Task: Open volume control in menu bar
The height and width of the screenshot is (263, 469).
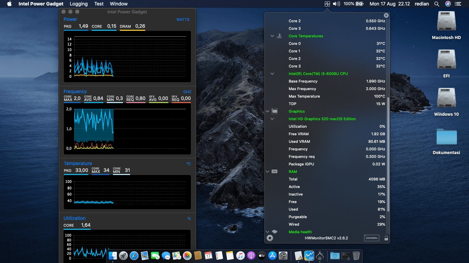Action: (x=336, y=4)
